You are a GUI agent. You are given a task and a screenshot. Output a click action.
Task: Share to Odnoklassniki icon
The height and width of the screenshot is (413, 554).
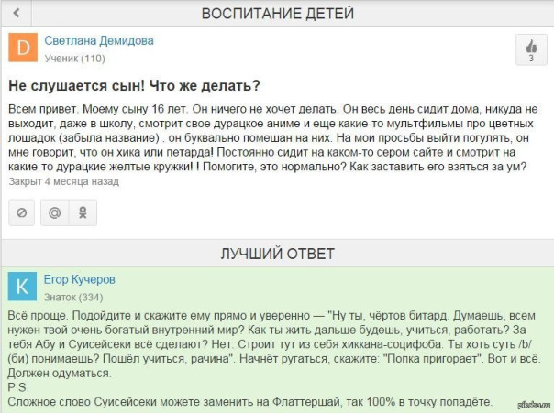pyautogui.click(x=83, y=212)
